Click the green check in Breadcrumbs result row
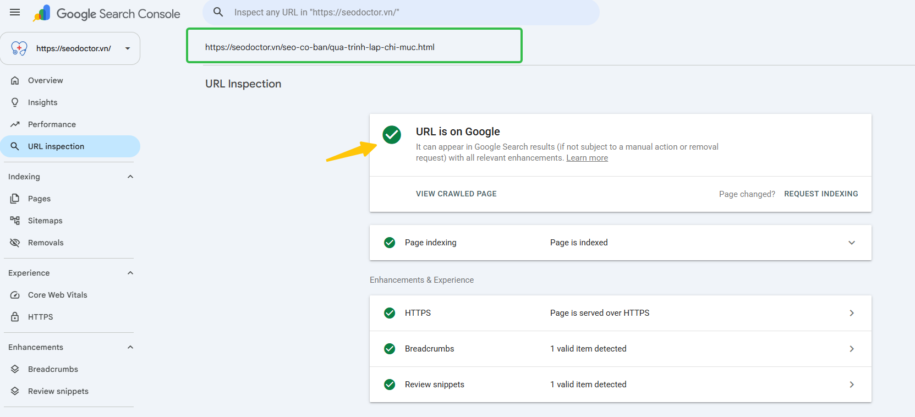This screenshot has width=915, height=417. [x=390, y=349]
